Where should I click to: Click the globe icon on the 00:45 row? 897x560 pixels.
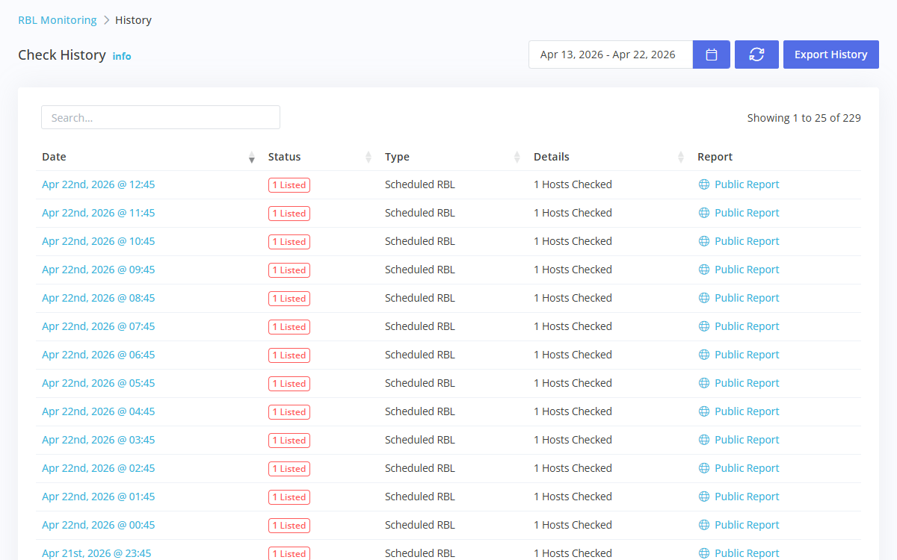(x=703, y=525)
